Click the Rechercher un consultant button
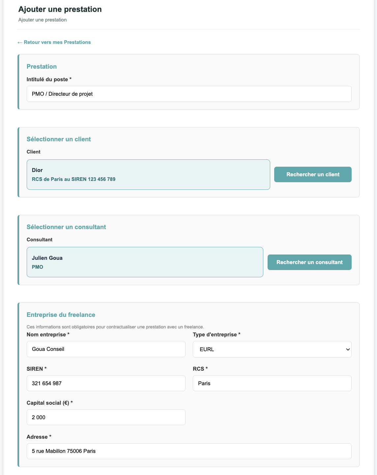 click(309, 262)
